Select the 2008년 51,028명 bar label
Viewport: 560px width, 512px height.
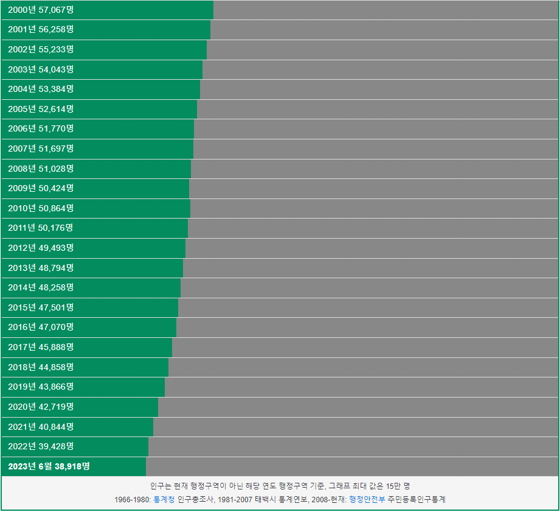pos(41,169)
